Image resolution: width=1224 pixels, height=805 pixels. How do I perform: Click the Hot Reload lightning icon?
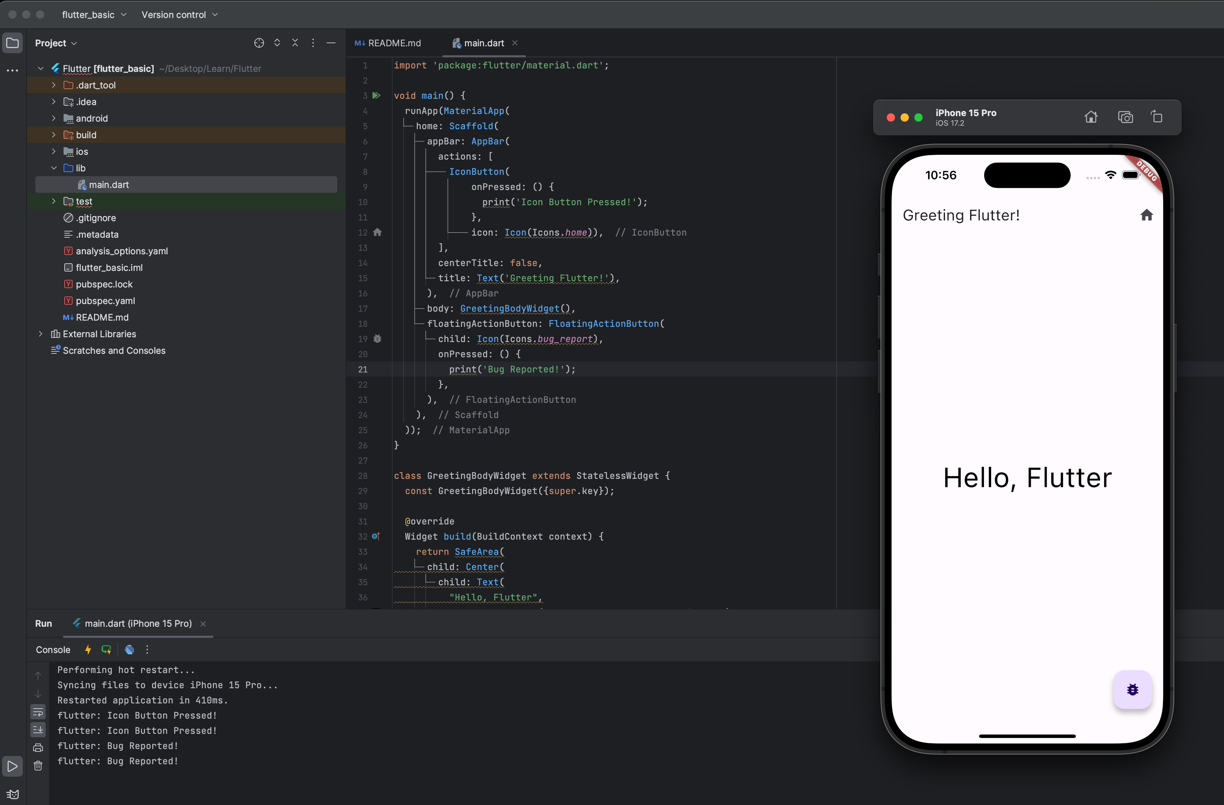pos(88,649)
